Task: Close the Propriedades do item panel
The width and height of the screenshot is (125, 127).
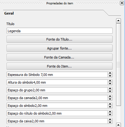Action: [122, 3]
